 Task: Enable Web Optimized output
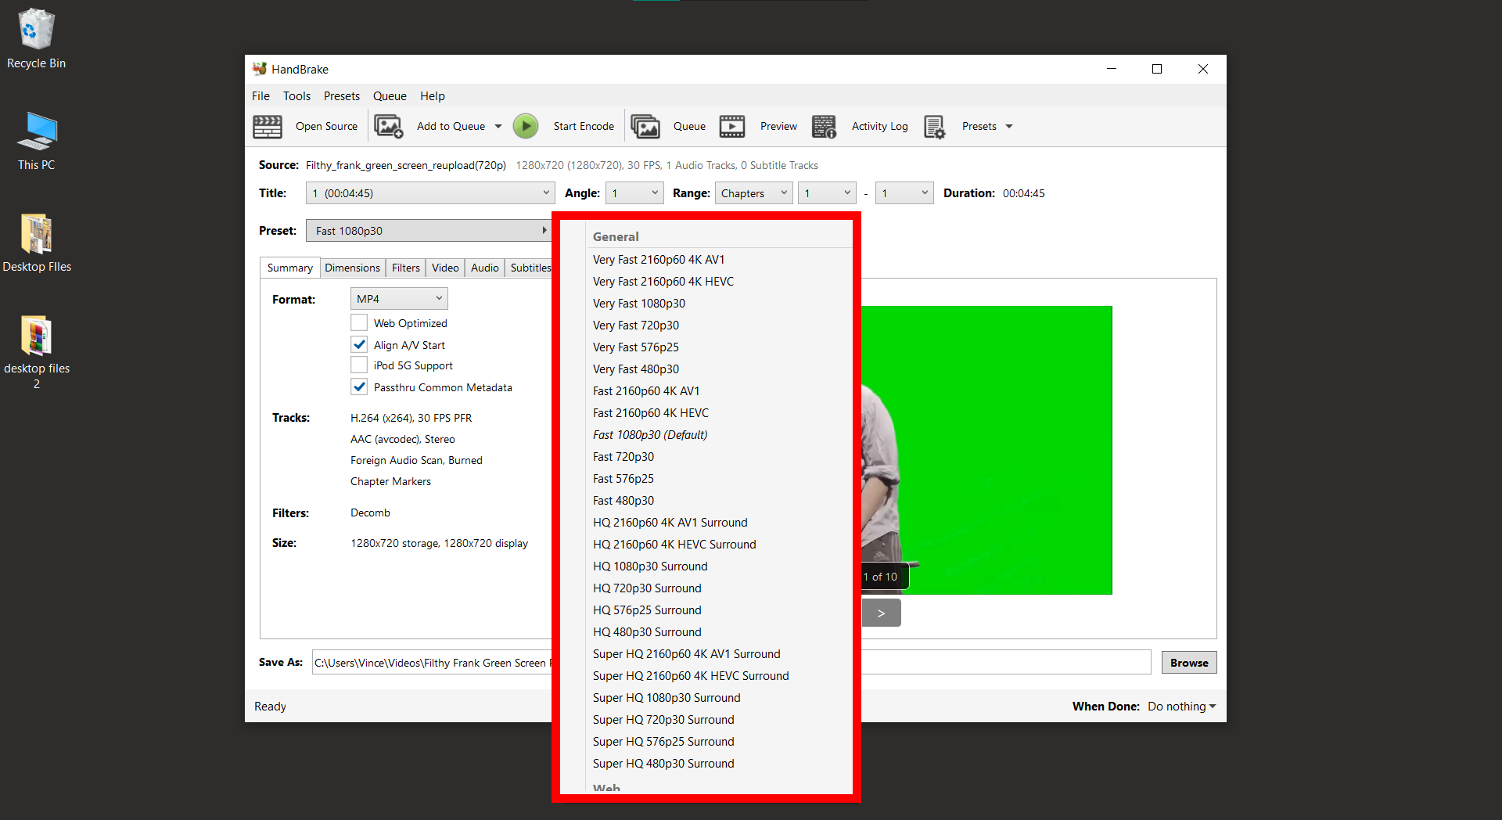[x=359, y=322]
